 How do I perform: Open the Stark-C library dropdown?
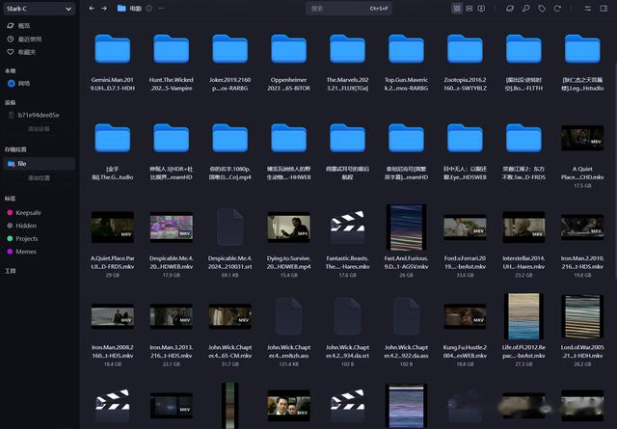pyautogui.click(x=39, y=9)
